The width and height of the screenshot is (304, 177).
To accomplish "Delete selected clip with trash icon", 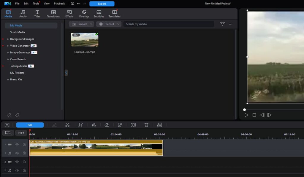I will pos(146,125).
